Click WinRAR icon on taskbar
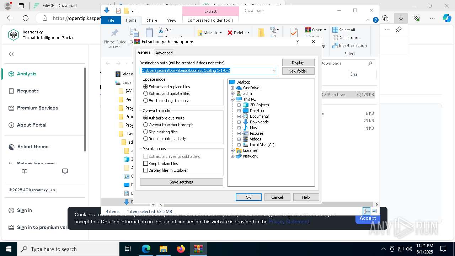The width and height of the screenshot is (455, 256). [x=198, y=249]
